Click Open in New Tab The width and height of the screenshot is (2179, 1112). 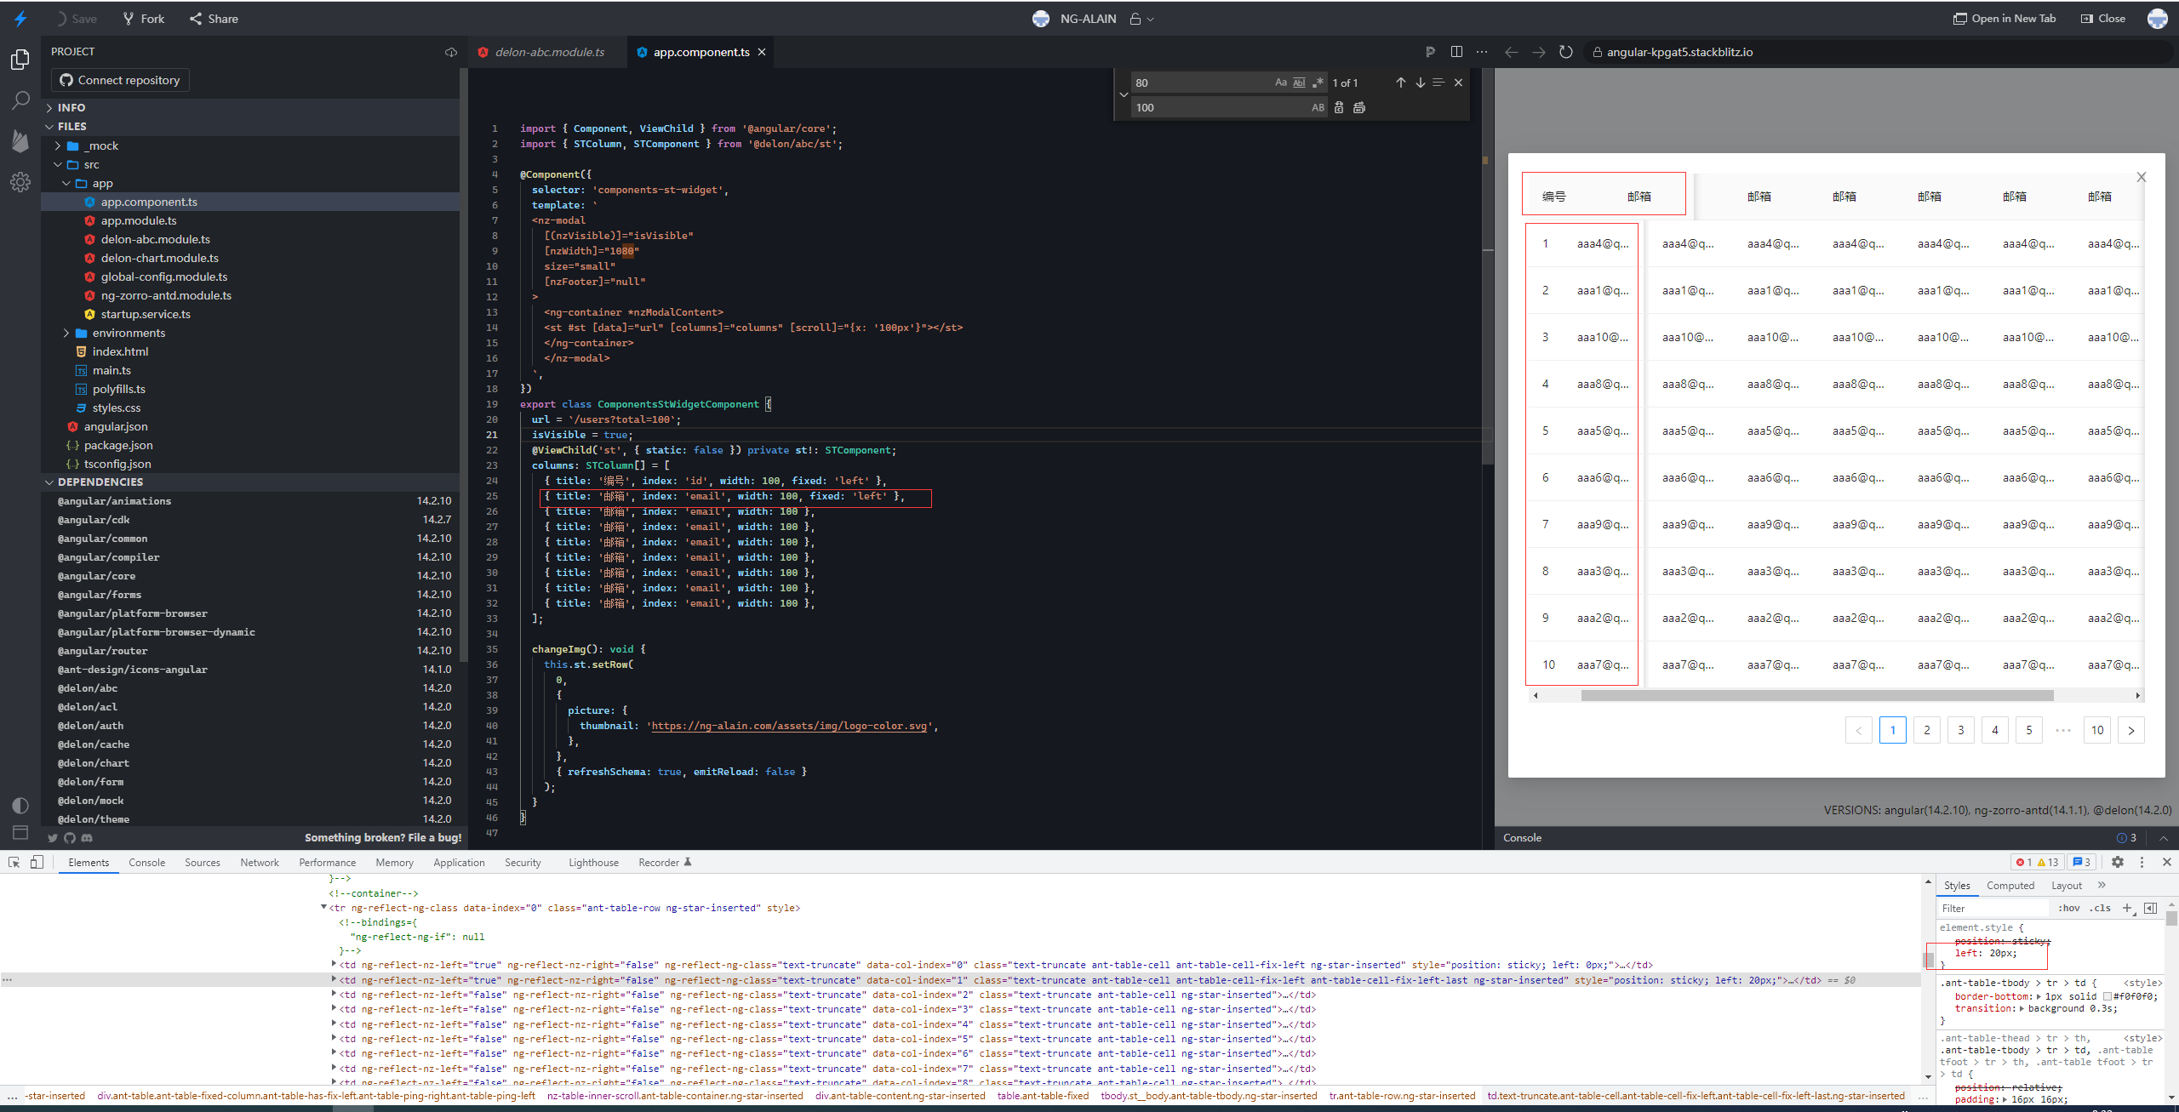2005,18
